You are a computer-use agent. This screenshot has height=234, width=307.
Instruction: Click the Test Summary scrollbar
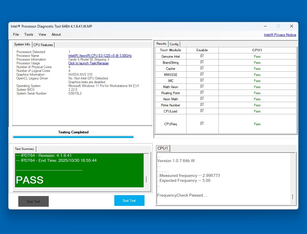[x=146, y=179]
